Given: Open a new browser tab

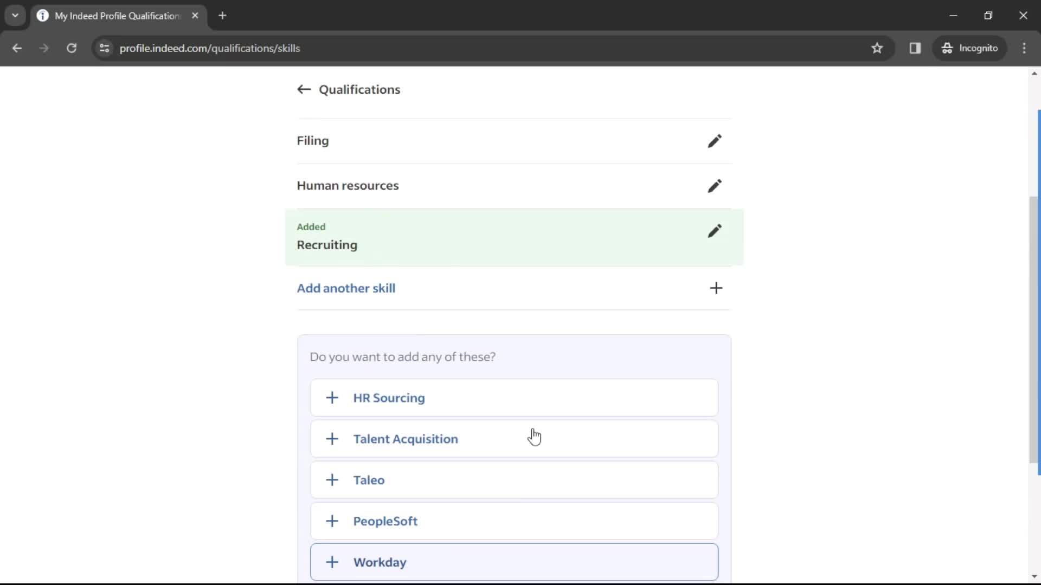Looking at the screenshot, I should click(x=222, y=16).
